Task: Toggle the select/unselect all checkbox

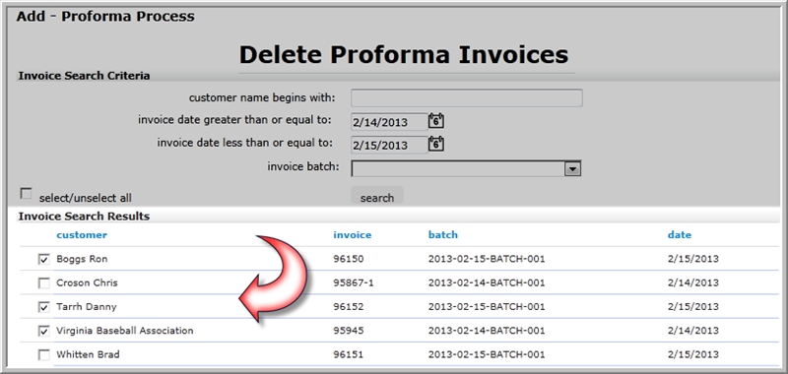Action: pos(26,193)
